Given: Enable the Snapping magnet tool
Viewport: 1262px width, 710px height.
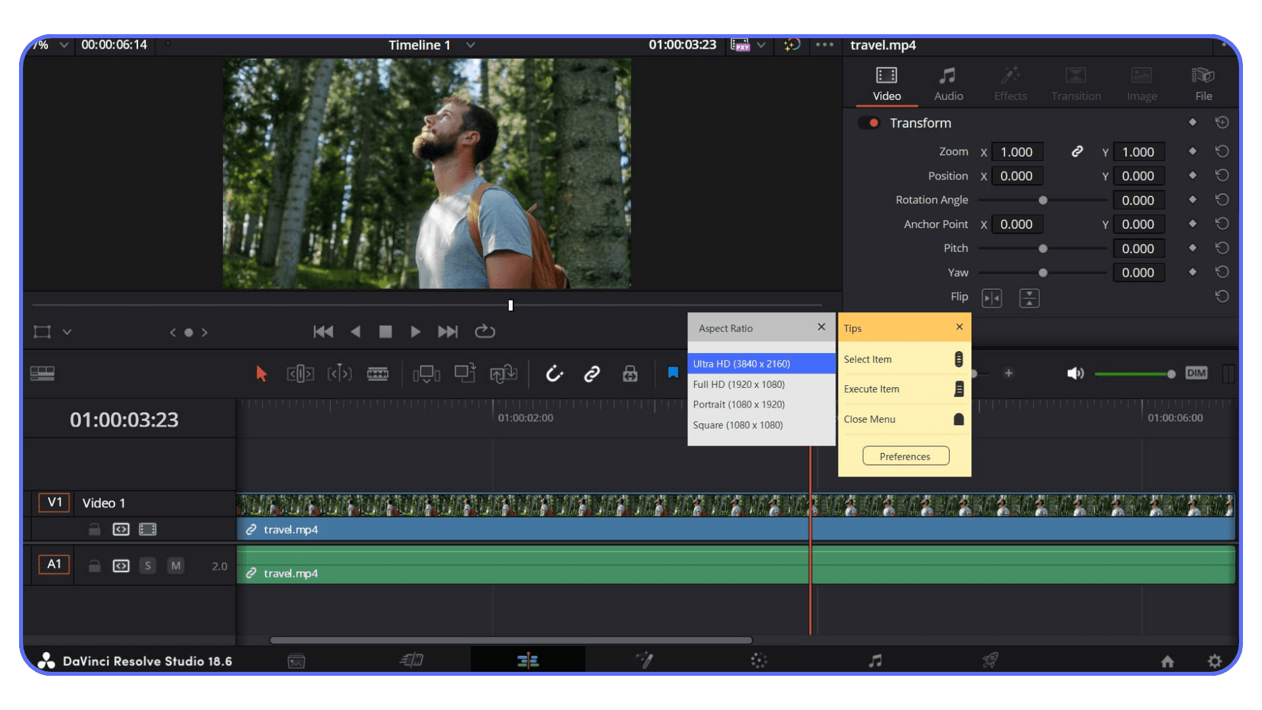Looking at the screenshot, I should coord(554,373).
